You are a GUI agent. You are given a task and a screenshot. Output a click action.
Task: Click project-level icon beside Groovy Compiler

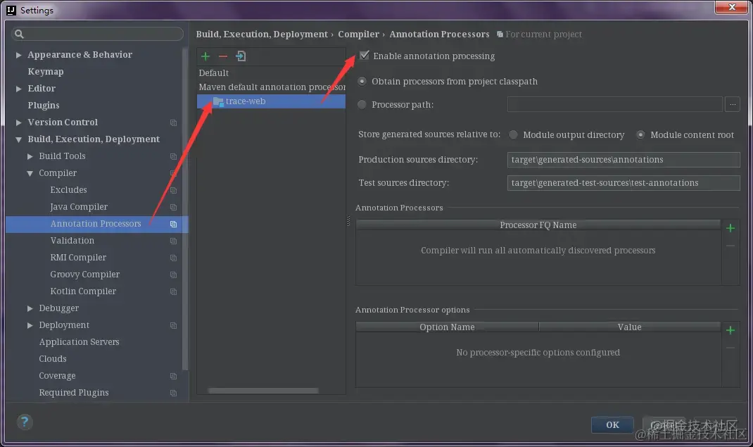[173, 275]
